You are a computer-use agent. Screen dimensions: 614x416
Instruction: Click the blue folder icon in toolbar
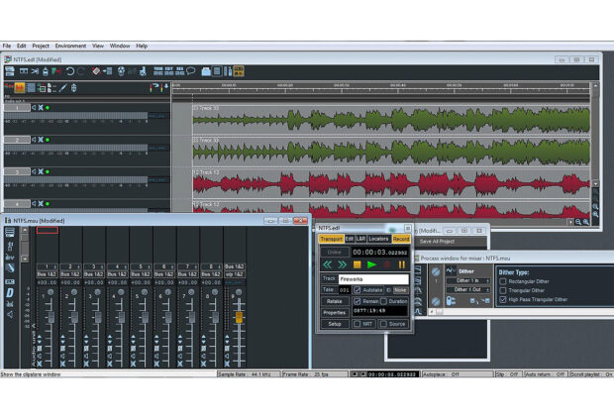coord(206,71)
